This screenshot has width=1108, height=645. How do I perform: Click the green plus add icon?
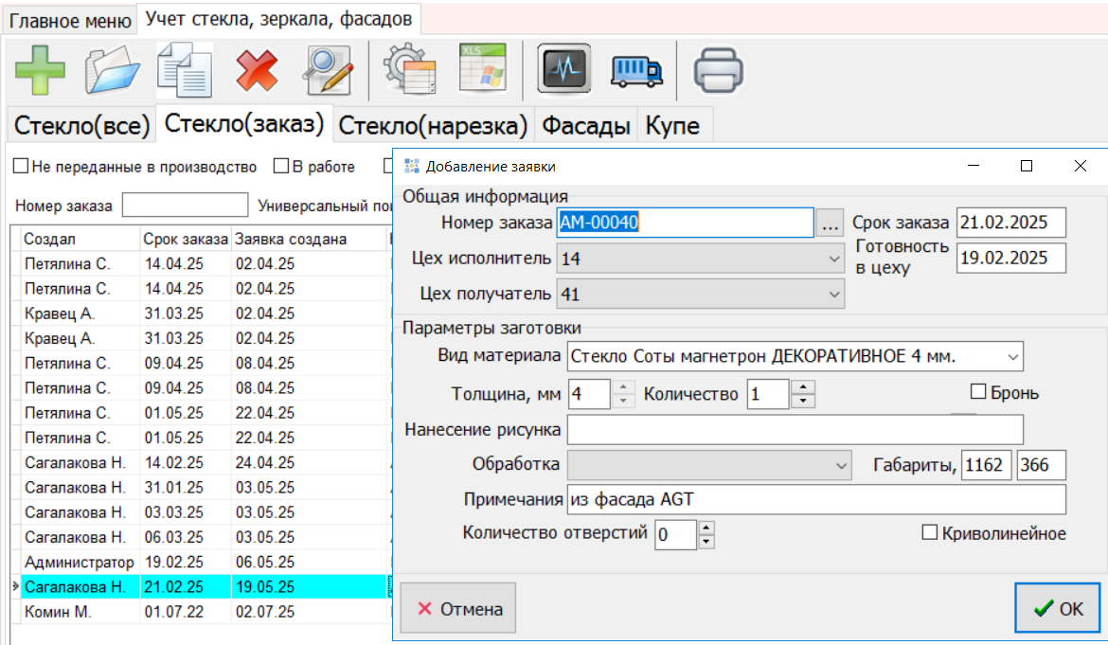pyautogui.click(x=40, y=70)
